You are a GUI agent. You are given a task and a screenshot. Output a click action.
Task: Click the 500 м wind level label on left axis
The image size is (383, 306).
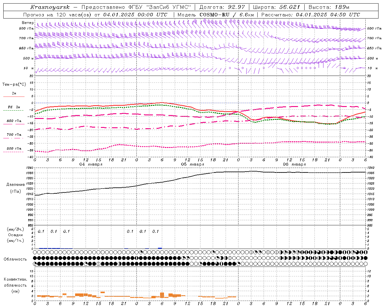point(28,58)
